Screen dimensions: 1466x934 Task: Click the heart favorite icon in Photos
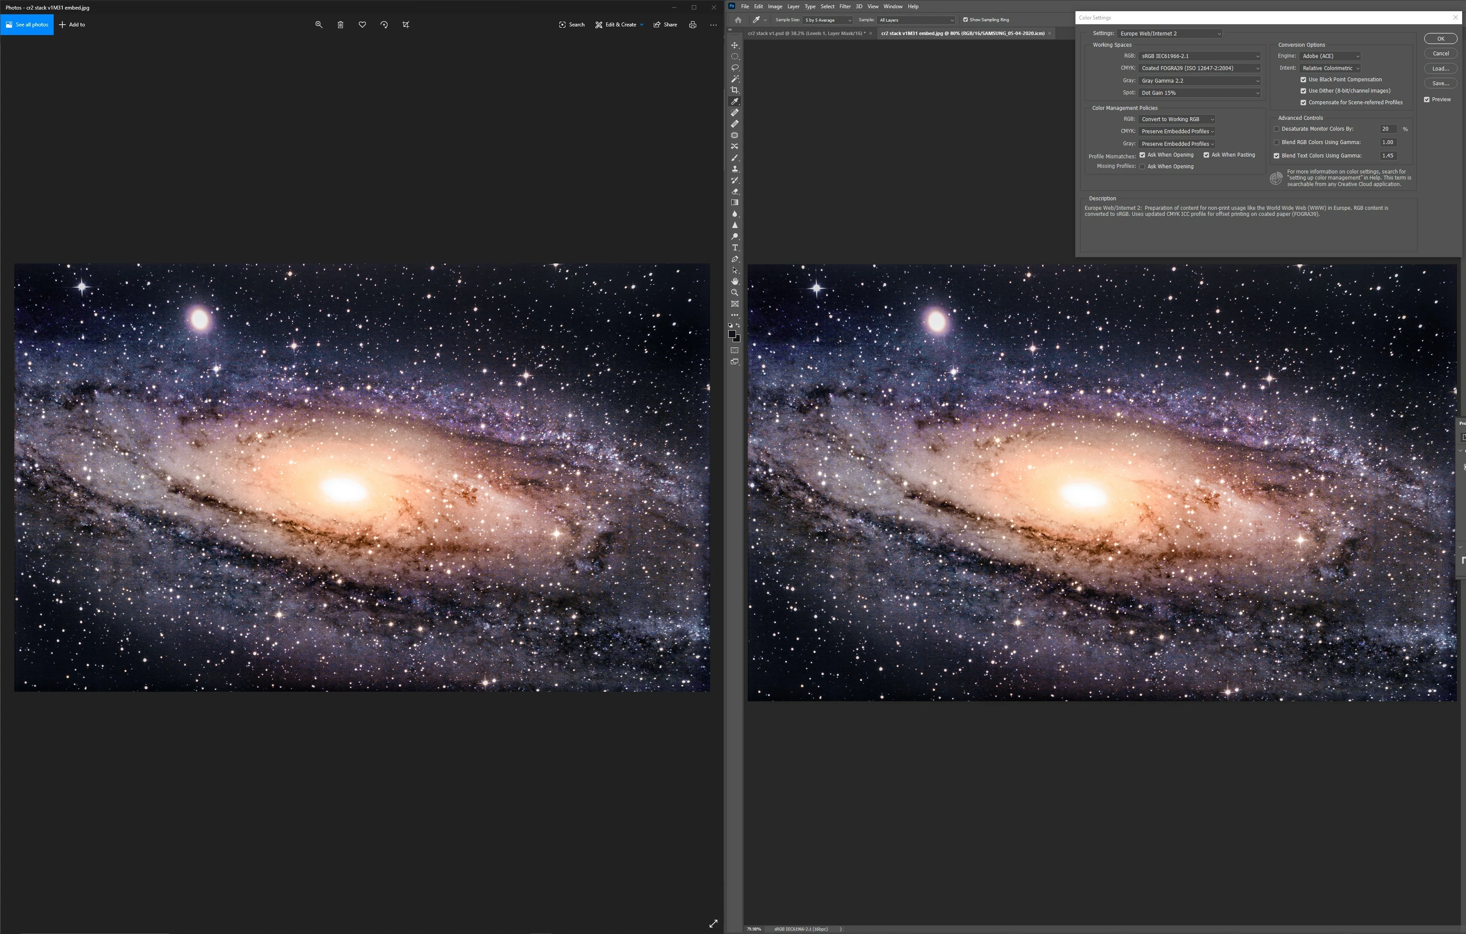click(x=362, y=25)
